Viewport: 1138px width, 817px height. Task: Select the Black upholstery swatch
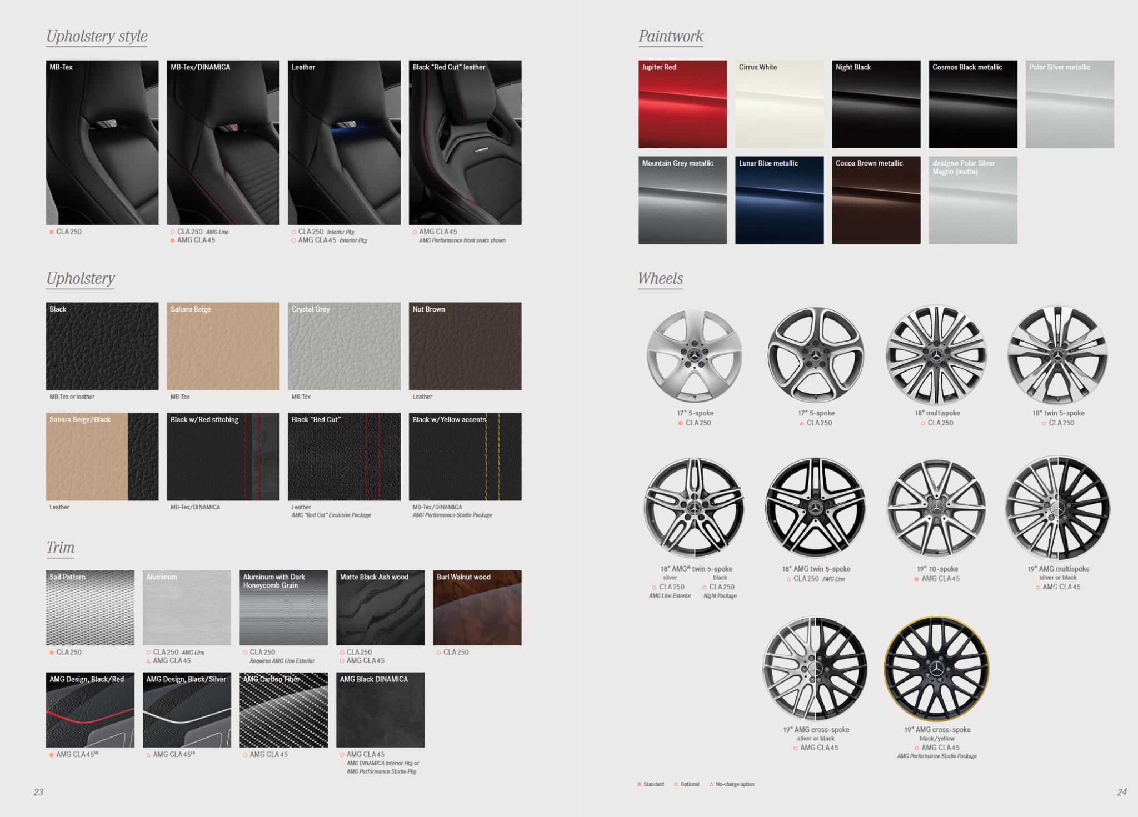pyautogui.click(x=102, y=346)
